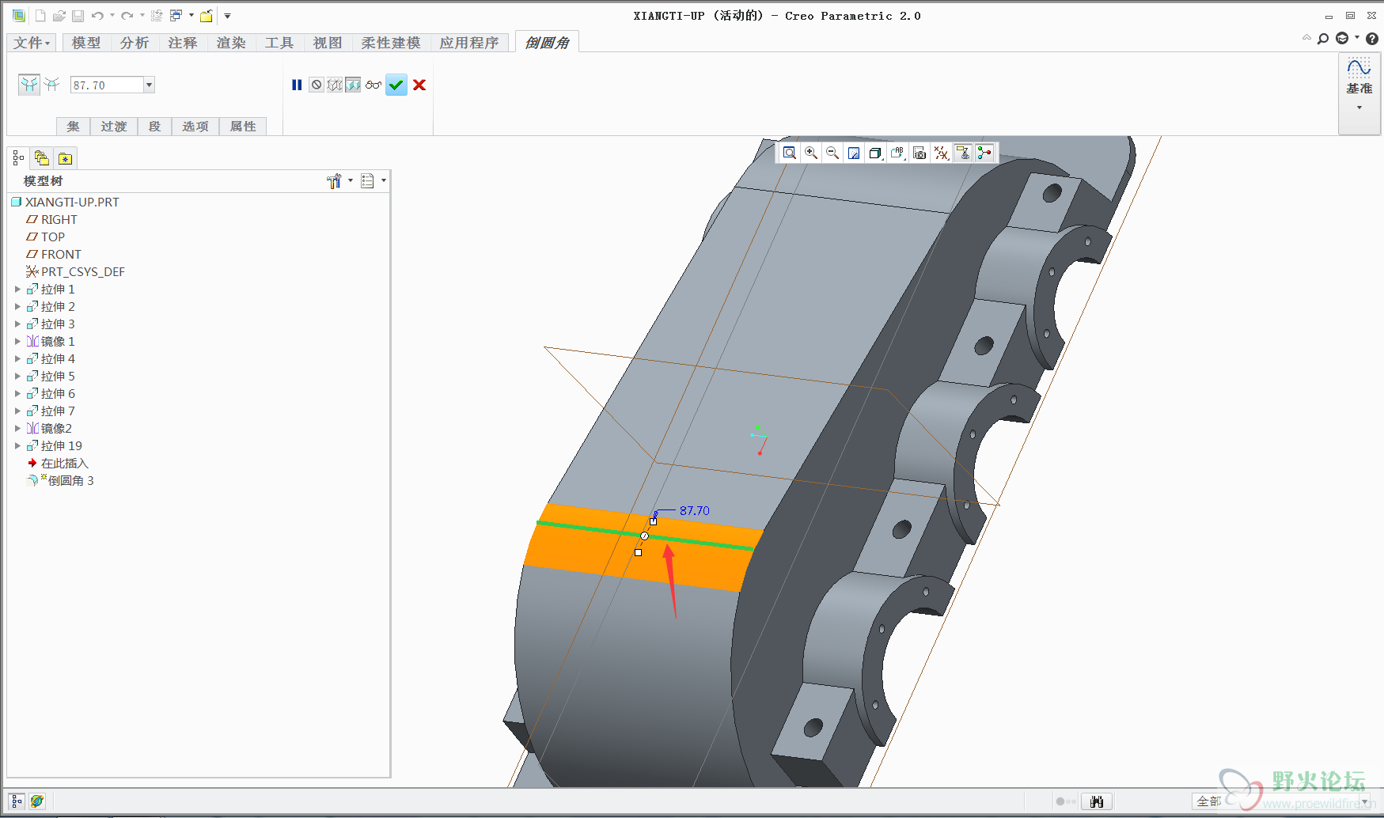Image resolution: width=1384 pixels, height=818 pixels.
Task: Click the Undo arrow icon
Action: (97, 16)
